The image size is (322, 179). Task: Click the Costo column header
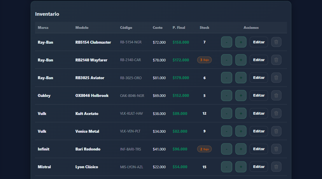pos(157,28)
